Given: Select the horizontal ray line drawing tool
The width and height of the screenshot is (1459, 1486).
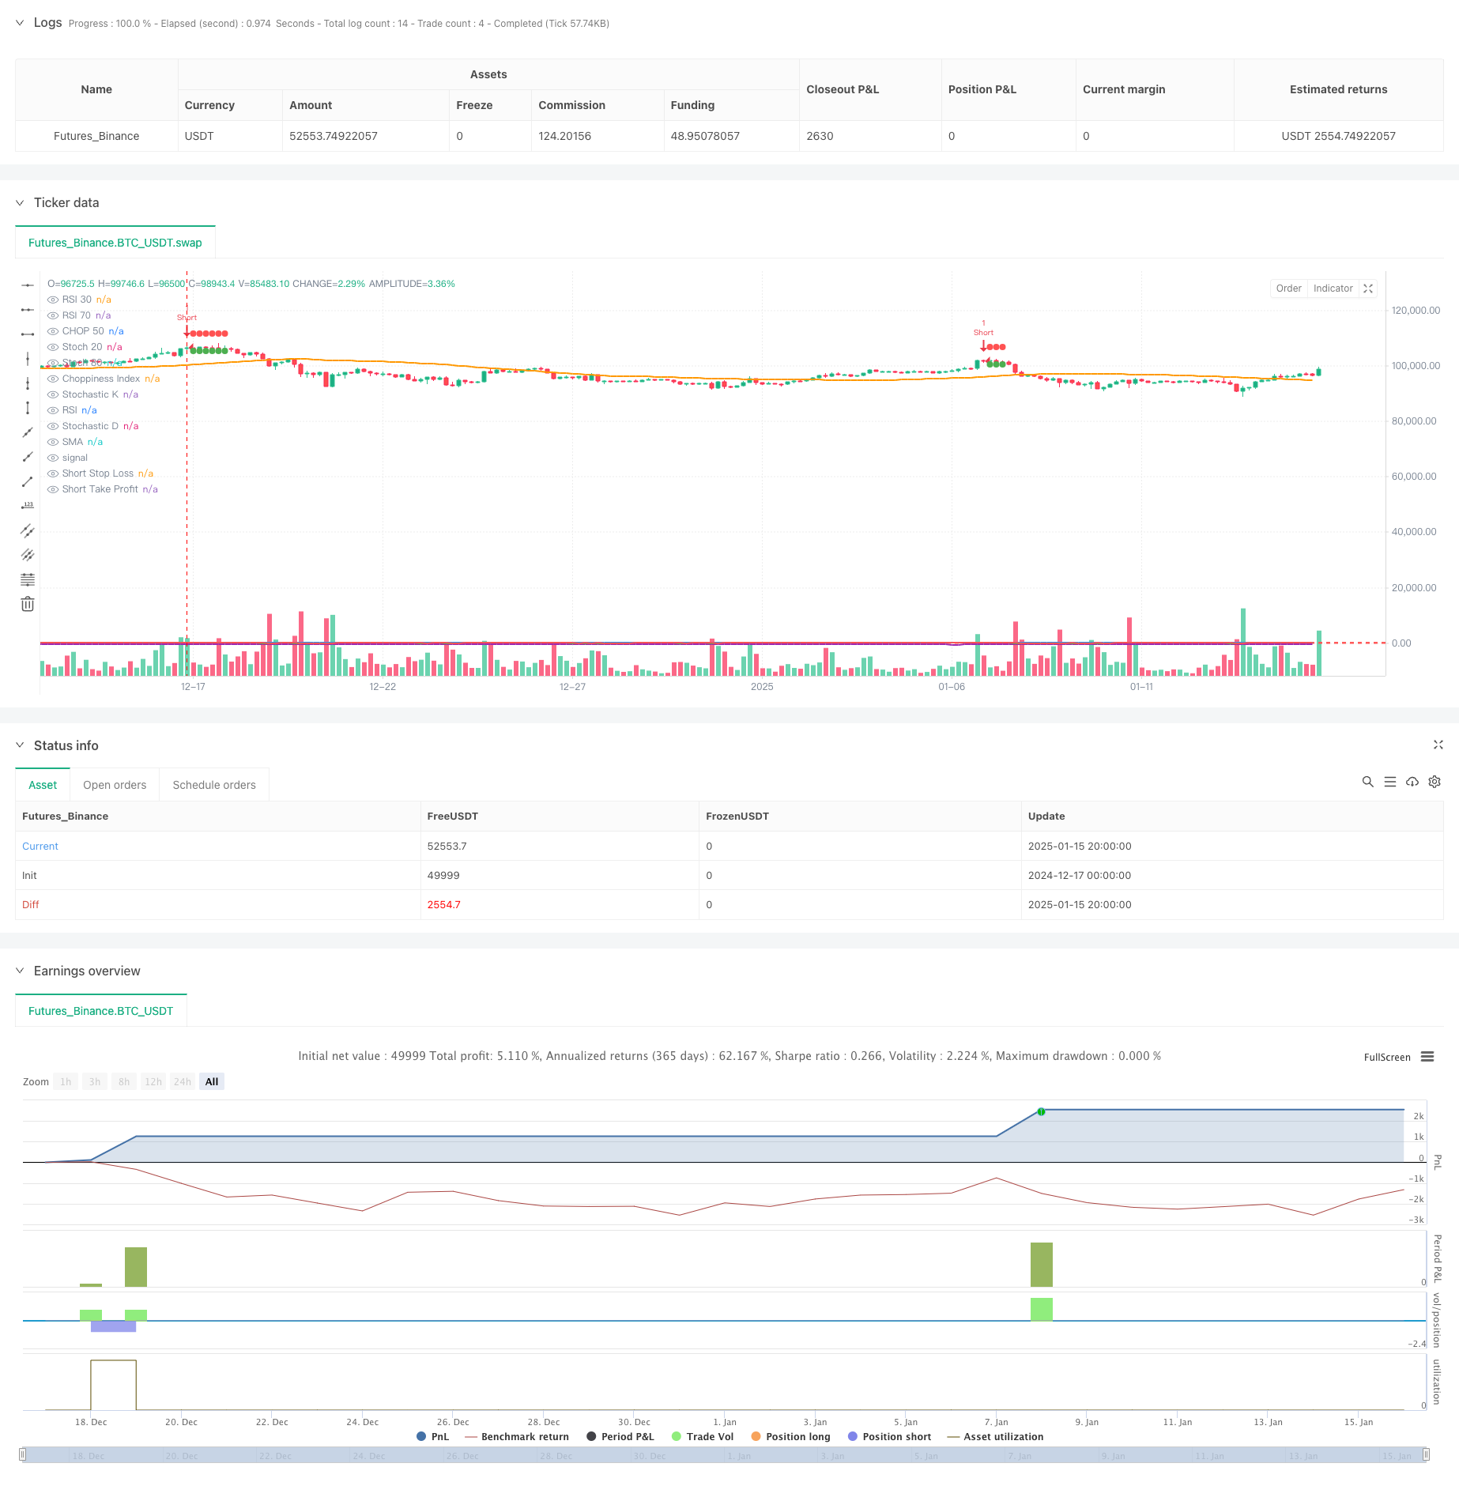Looking at the screenshot, I should tap(28, 310).
